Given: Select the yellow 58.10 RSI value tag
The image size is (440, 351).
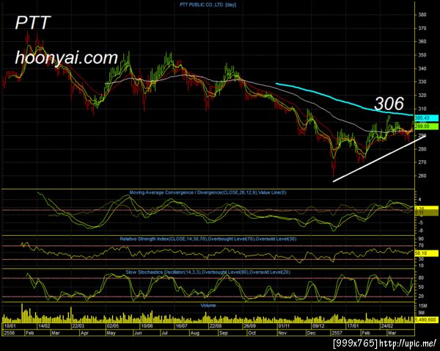Looking at the screenshot, I should pyautogui.click(x=426, y=253).
